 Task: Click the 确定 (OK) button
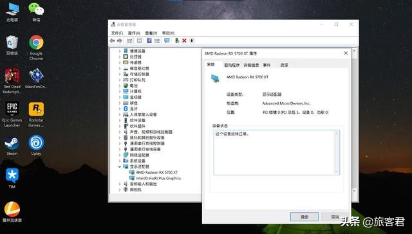[304, 217]
